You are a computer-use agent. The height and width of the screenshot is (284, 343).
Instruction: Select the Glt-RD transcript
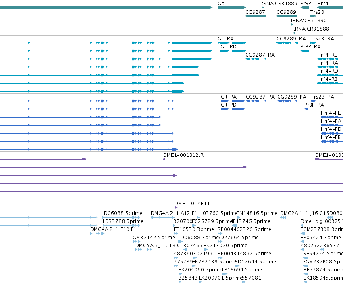point(229,47)
